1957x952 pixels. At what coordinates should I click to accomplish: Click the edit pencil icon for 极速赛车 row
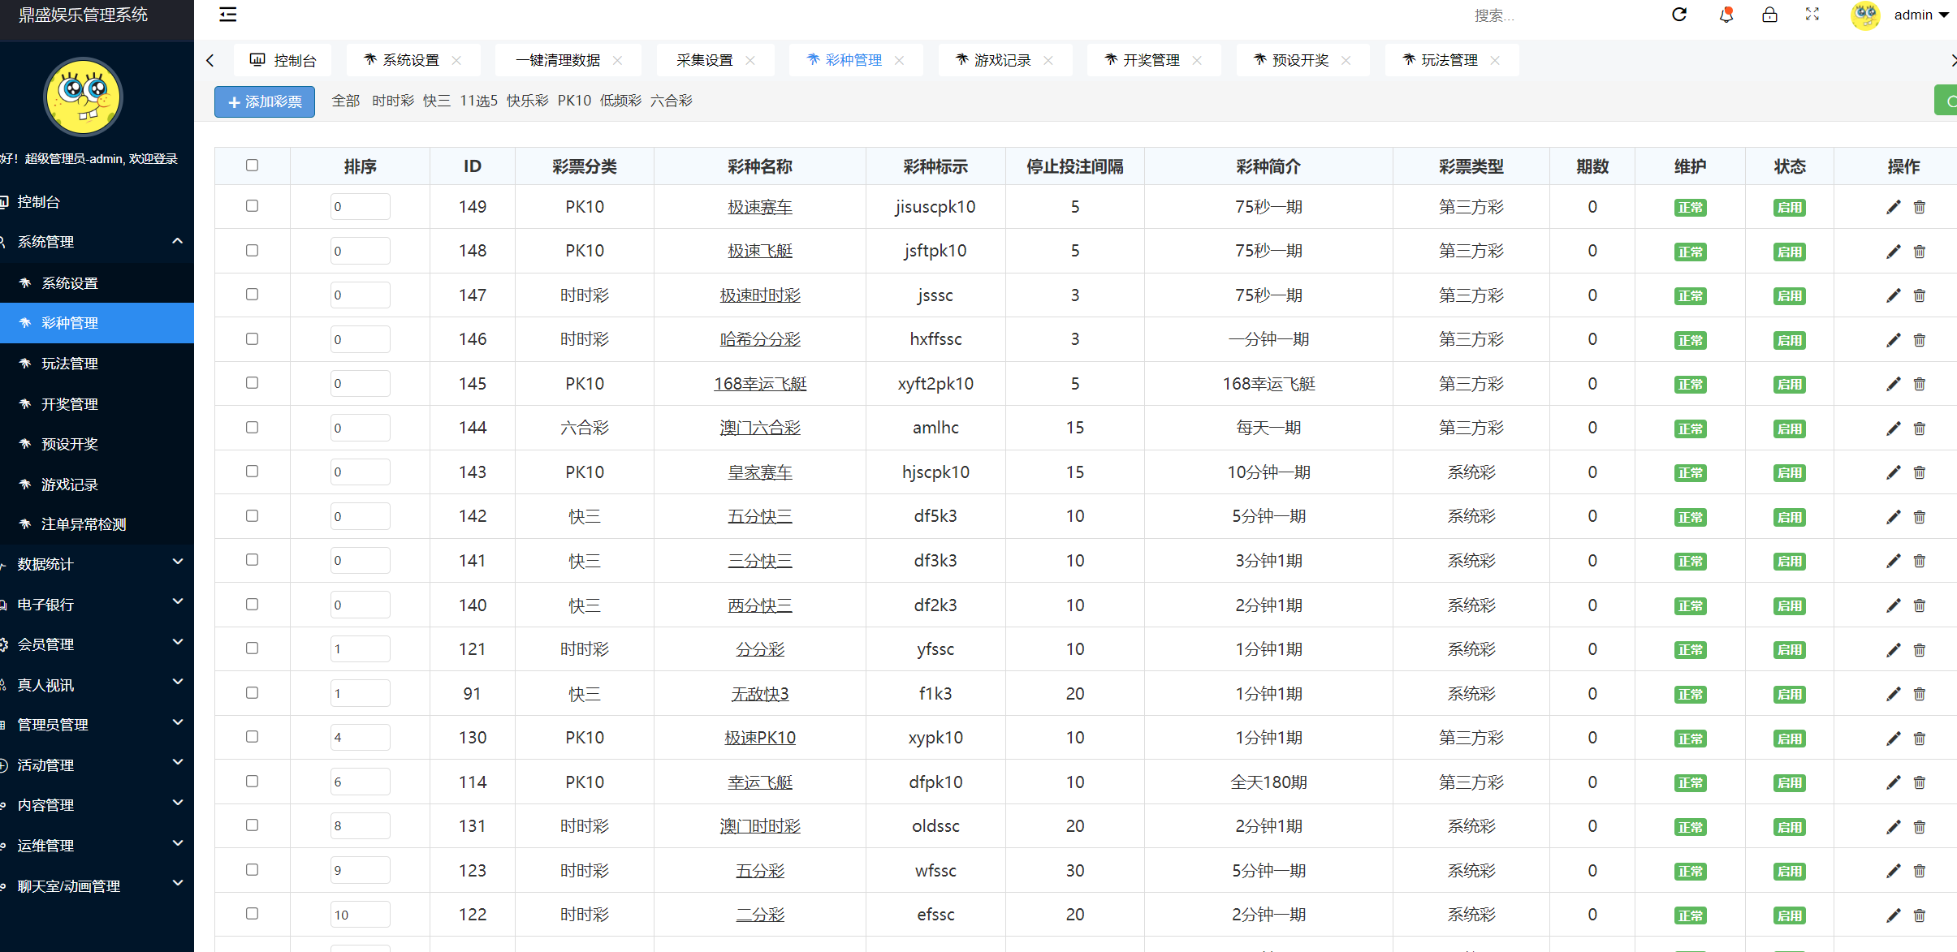click(1893, 207)
